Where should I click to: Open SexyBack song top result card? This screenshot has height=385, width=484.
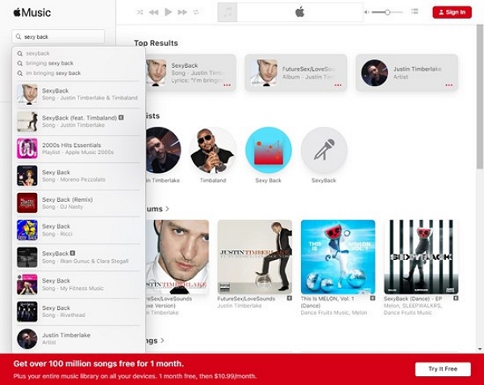click(190, 73)
